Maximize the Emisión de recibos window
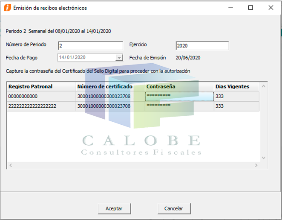Viewport: 282px width, 220px height. (250, 8)
